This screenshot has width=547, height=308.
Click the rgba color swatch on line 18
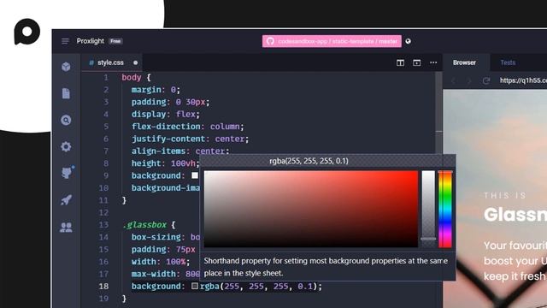pyautogui.click(x=195, y=286)
